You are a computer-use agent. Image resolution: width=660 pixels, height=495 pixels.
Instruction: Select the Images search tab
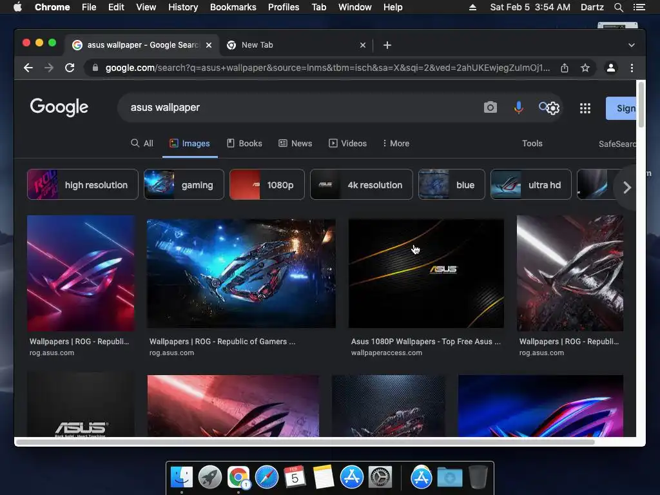tap(189, 144)
